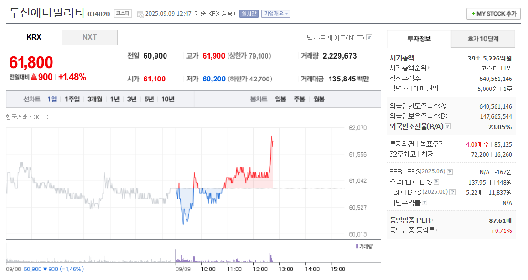This screenshot has height=280, width=528.
Task: Open the 시가총액순위 link
Action: tap(408, 68)
